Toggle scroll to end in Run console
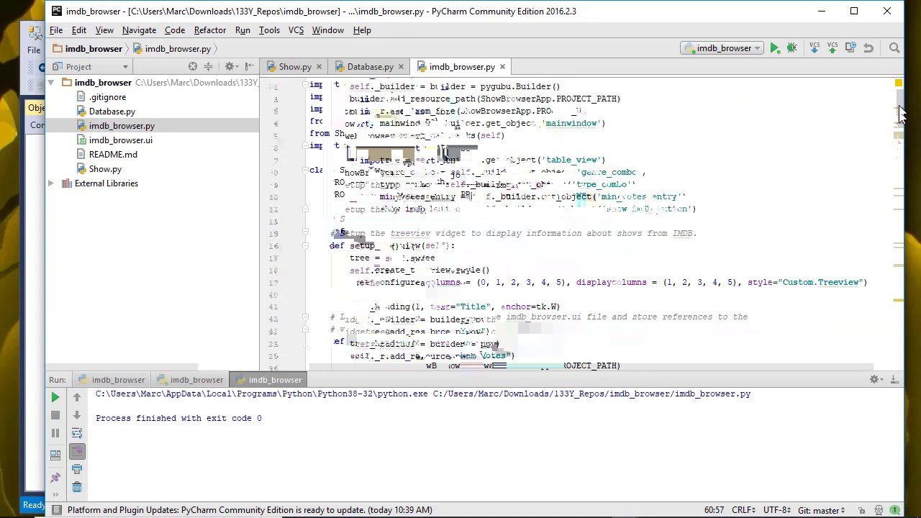 tap(77, 451)
